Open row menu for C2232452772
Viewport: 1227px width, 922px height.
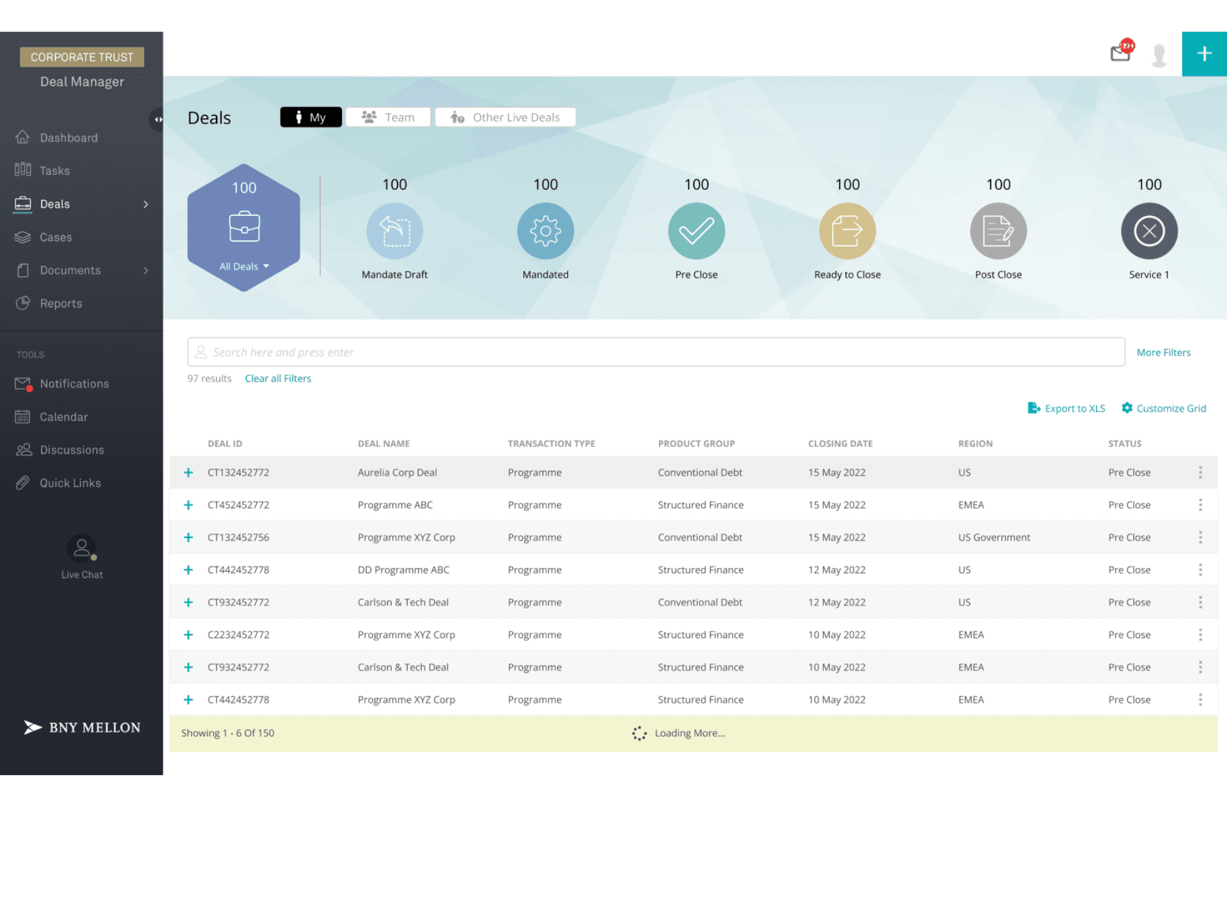tap(1200, 635)
